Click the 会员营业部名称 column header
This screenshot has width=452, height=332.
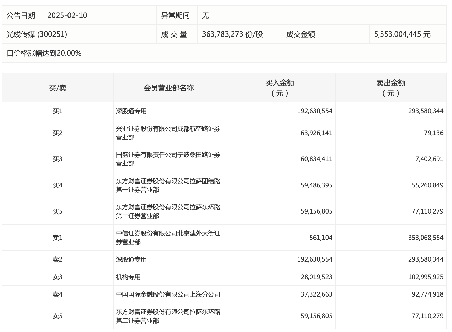click(x=168, y=88)
